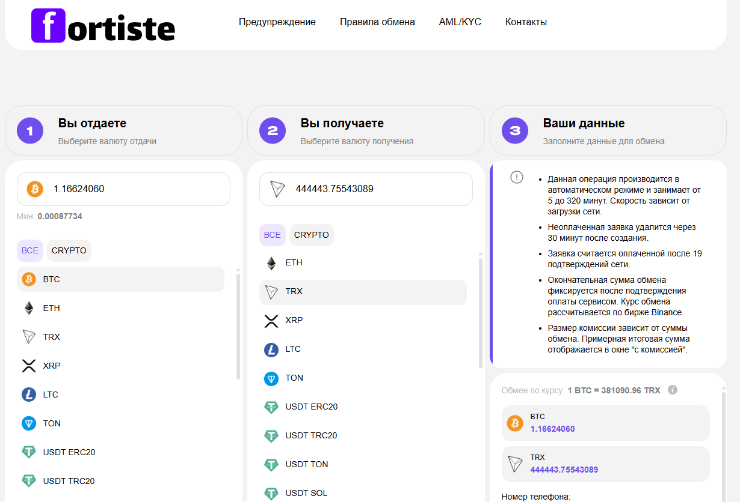Select TRX label in the give list
Image resolution: width=740 pixels, height=502 pixels.
pyautogui.click(x=52, y=337)
